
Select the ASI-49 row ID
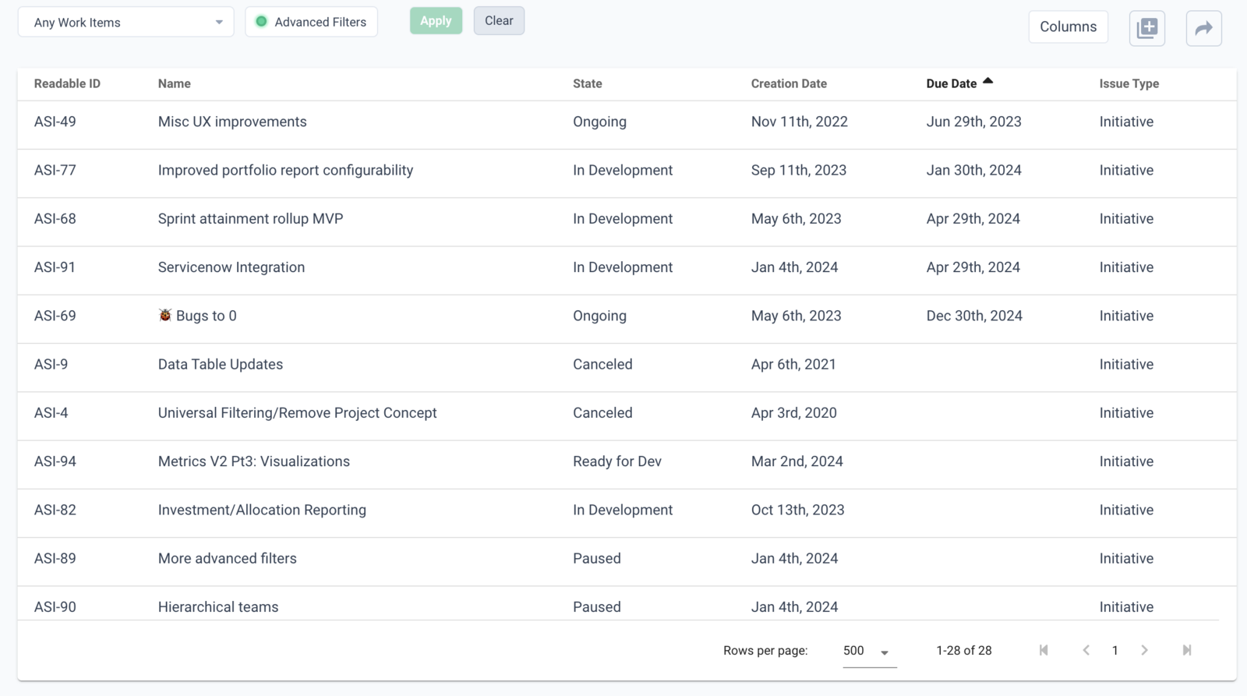pos(55,122)
